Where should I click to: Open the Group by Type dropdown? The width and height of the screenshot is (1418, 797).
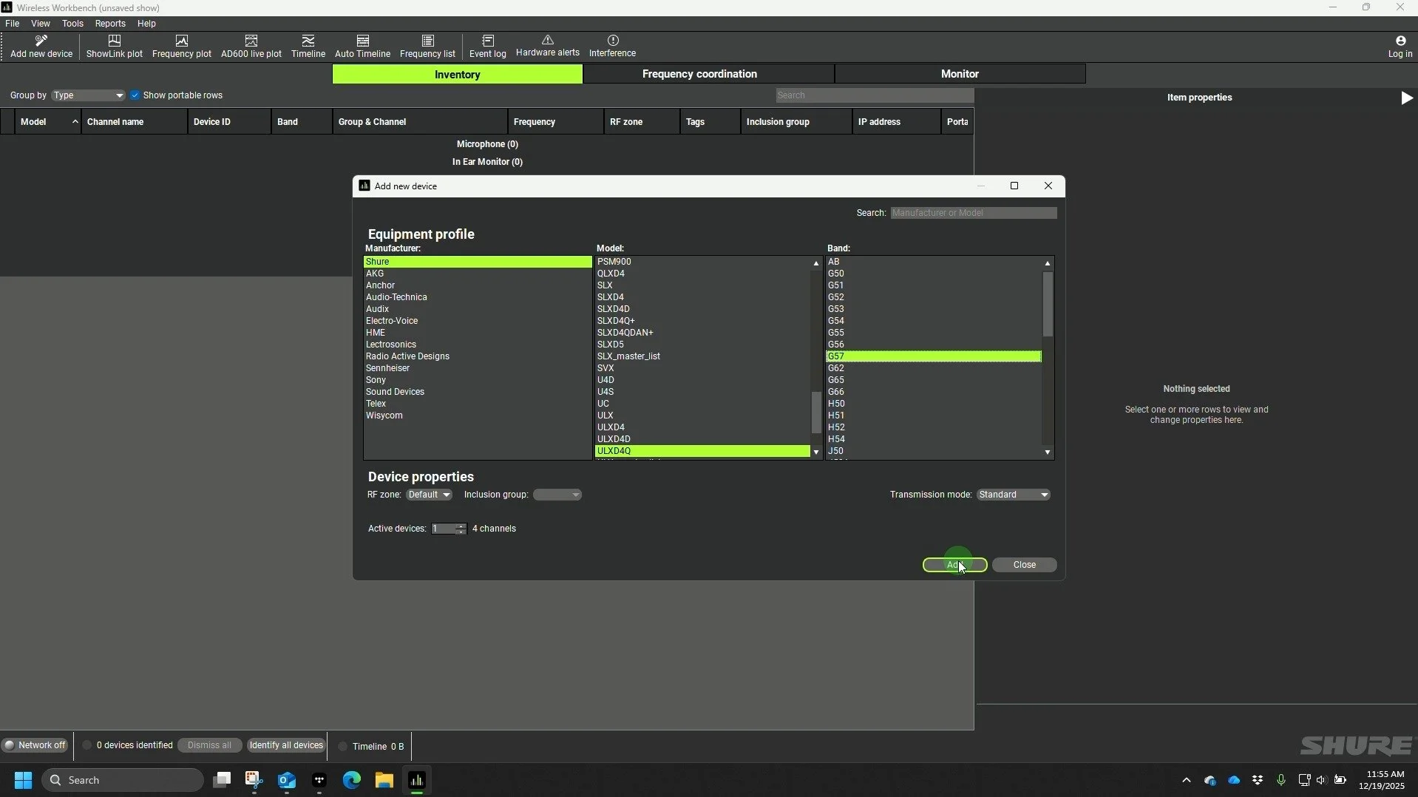pyautogui.click(x=88, y=95)
